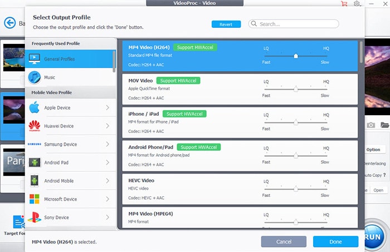390x252 pixels.
Task: Open the output folder icon
Action: tap(385, 125)
